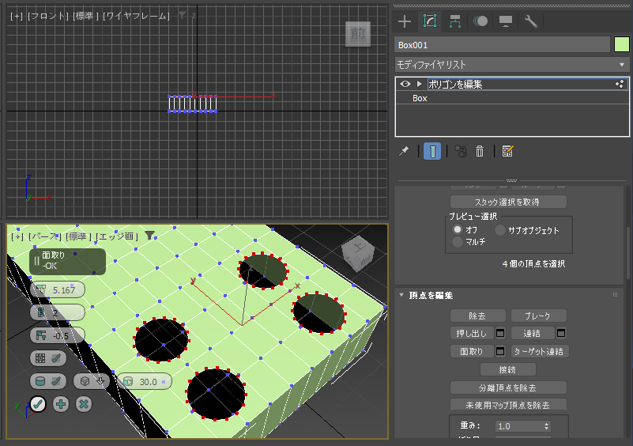Cancel chamfer with the X icon
Image resolution: width=633 pixels, height=446 pixels.
(x=84, y=404)
